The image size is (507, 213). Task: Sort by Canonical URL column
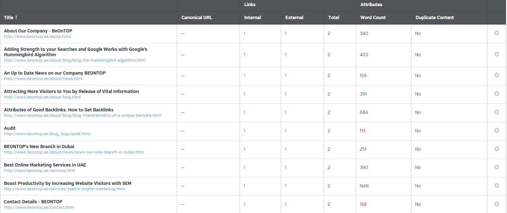pos(197,17)
